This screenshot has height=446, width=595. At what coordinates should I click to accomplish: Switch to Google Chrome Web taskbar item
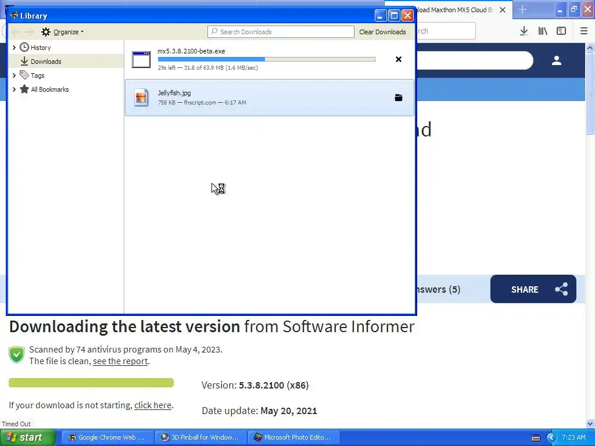tap(107, 437)
